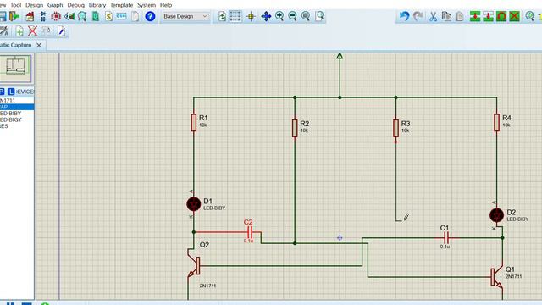Open the 3D Visualizer icon

tap(69, 16)
